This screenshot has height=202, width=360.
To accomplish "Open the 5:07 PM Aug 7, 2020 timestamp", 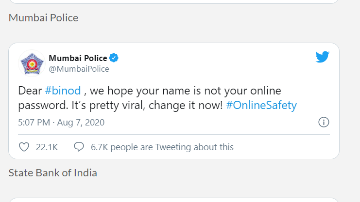I will (x=61, y=123).
